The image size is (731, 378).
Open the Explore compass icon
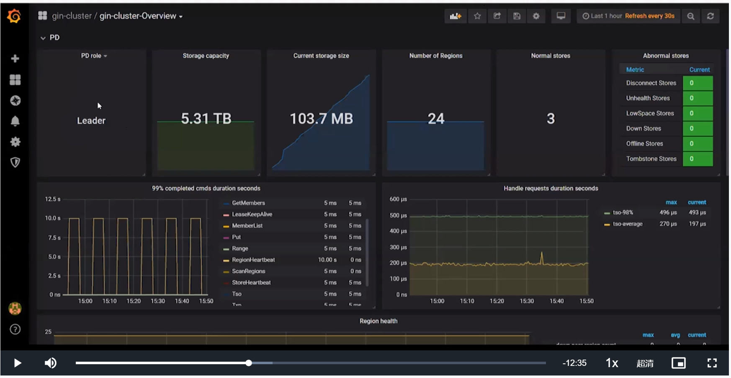click(x=15, y=101)
